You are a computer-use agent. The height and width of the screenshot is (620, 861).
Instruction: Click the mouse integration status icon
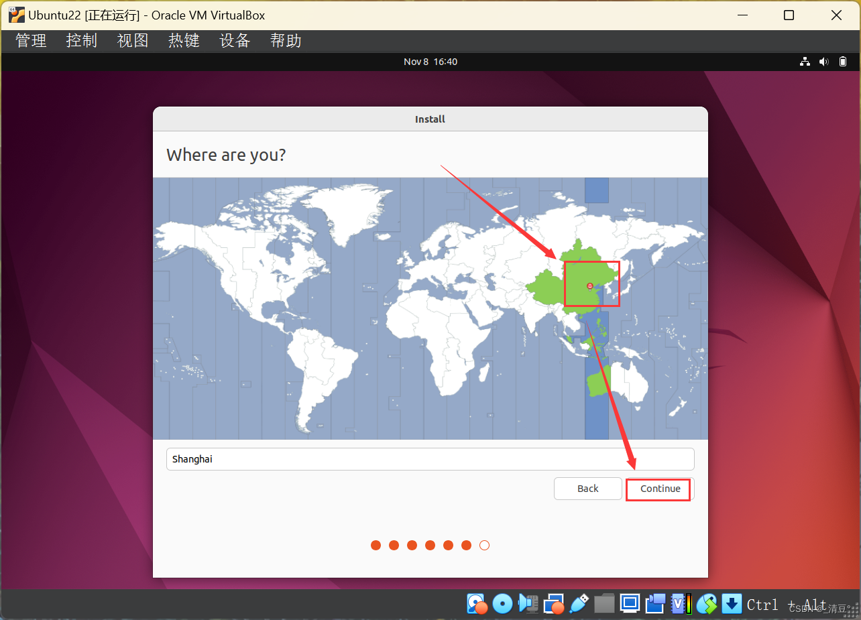[706, 604]
